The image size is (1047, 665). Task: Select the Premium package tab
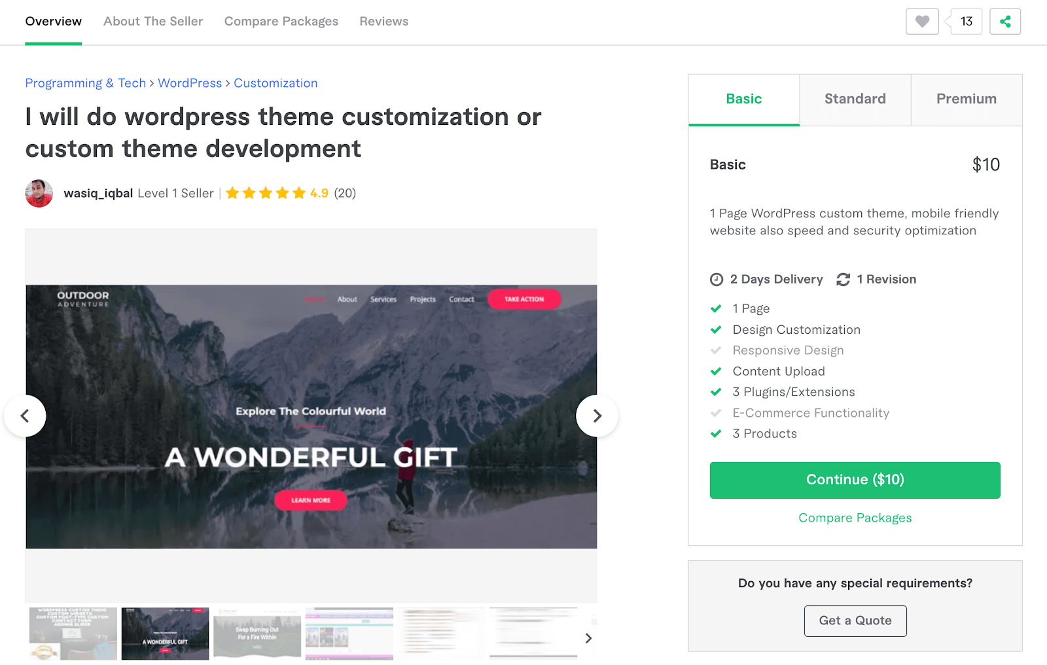tap(967, 99)
